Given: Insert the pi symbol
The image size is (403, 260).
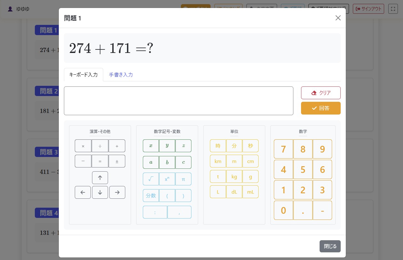Looking at the screenshot, I should coord(183,179).
